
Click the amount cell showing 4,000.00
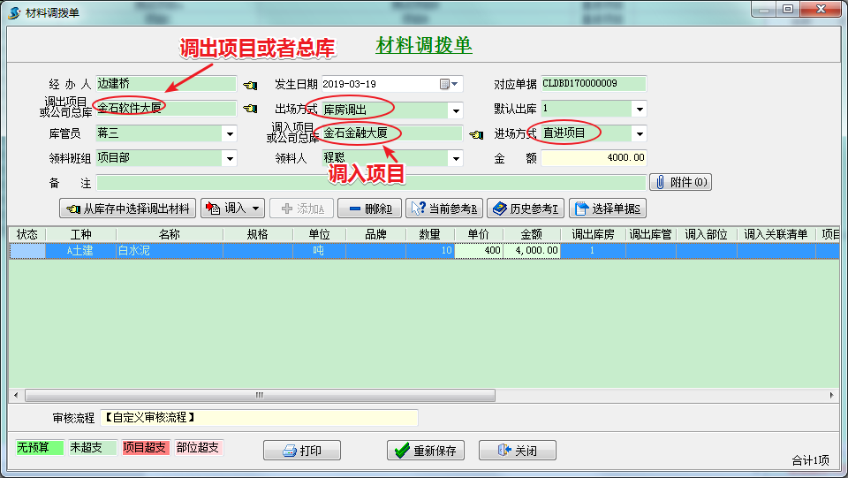tap(532, 250)
